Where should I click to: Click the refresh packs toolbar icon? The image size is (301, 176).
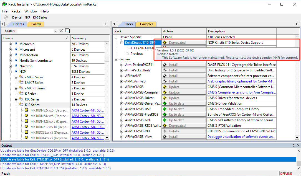(x=6, y=17)
